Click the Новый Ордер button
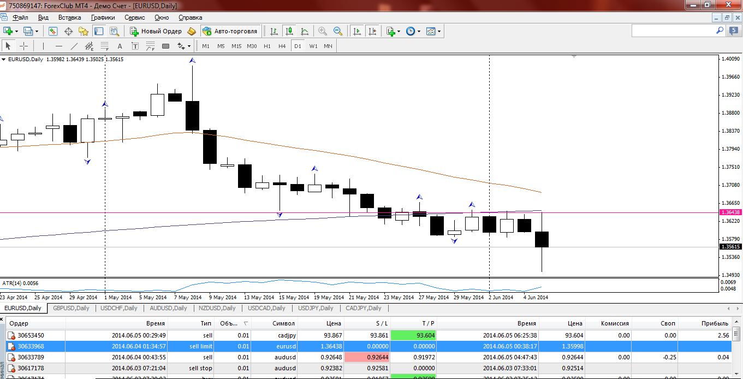Screen dimensions: 743x379 point(156,31)
